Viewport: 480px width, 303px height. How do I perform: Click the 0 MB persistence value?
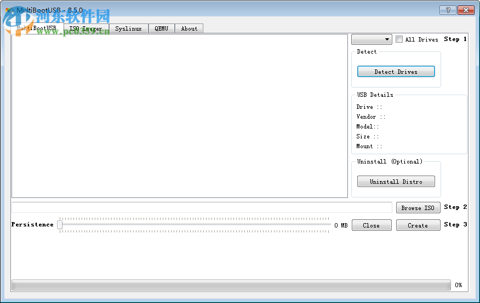[341, 225]
